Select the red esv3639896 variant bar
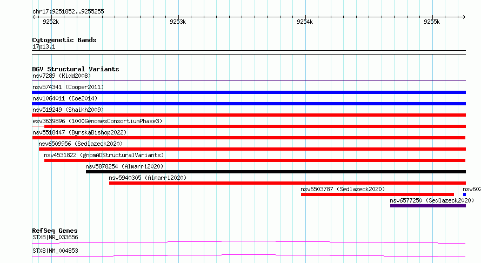Screen dimensions: 481x263 point(249,126)
